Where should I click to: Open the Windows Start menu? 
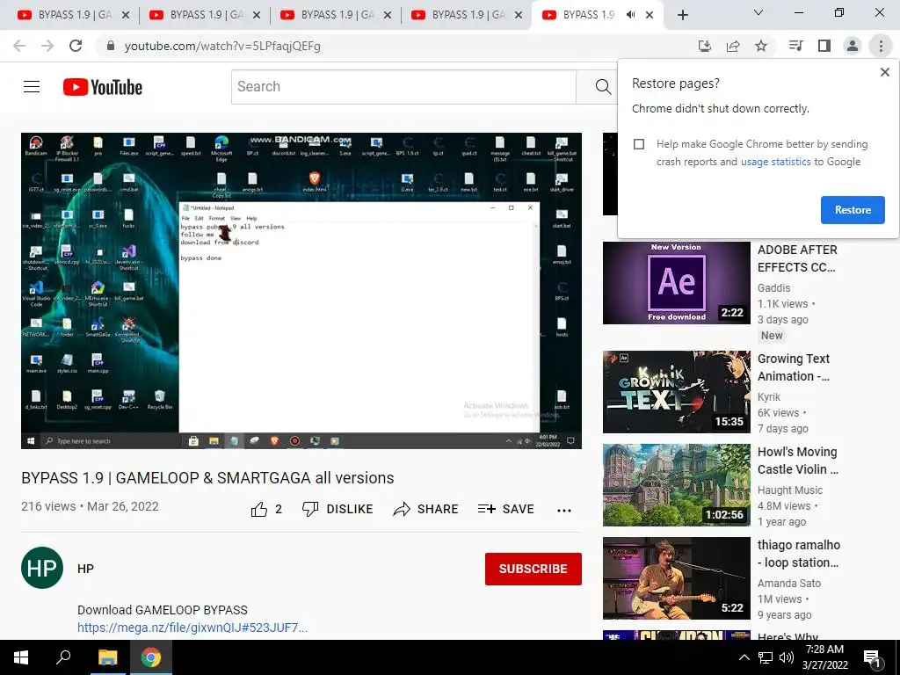[21, 657]
